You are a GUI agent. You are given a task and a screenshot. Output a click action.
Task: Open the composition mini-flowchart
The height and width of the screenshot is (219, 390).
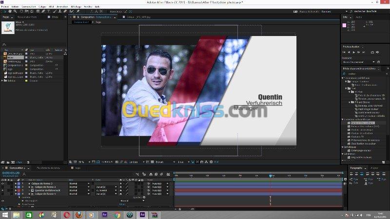137,174
